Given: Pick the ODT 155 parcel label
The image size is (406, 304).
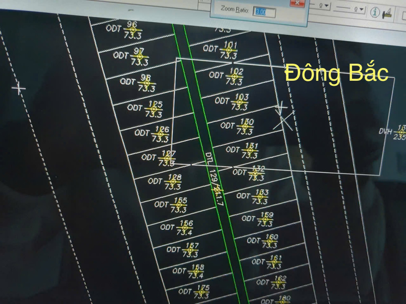Looking at the screenshot, I should tap(161, 205).
